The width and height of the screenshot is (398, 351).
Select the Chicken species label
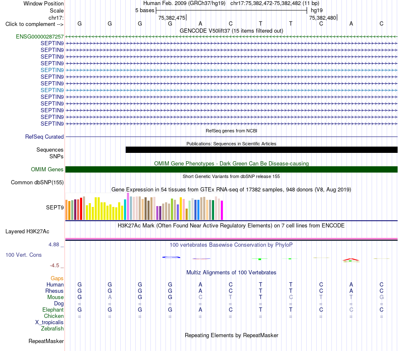54,316
